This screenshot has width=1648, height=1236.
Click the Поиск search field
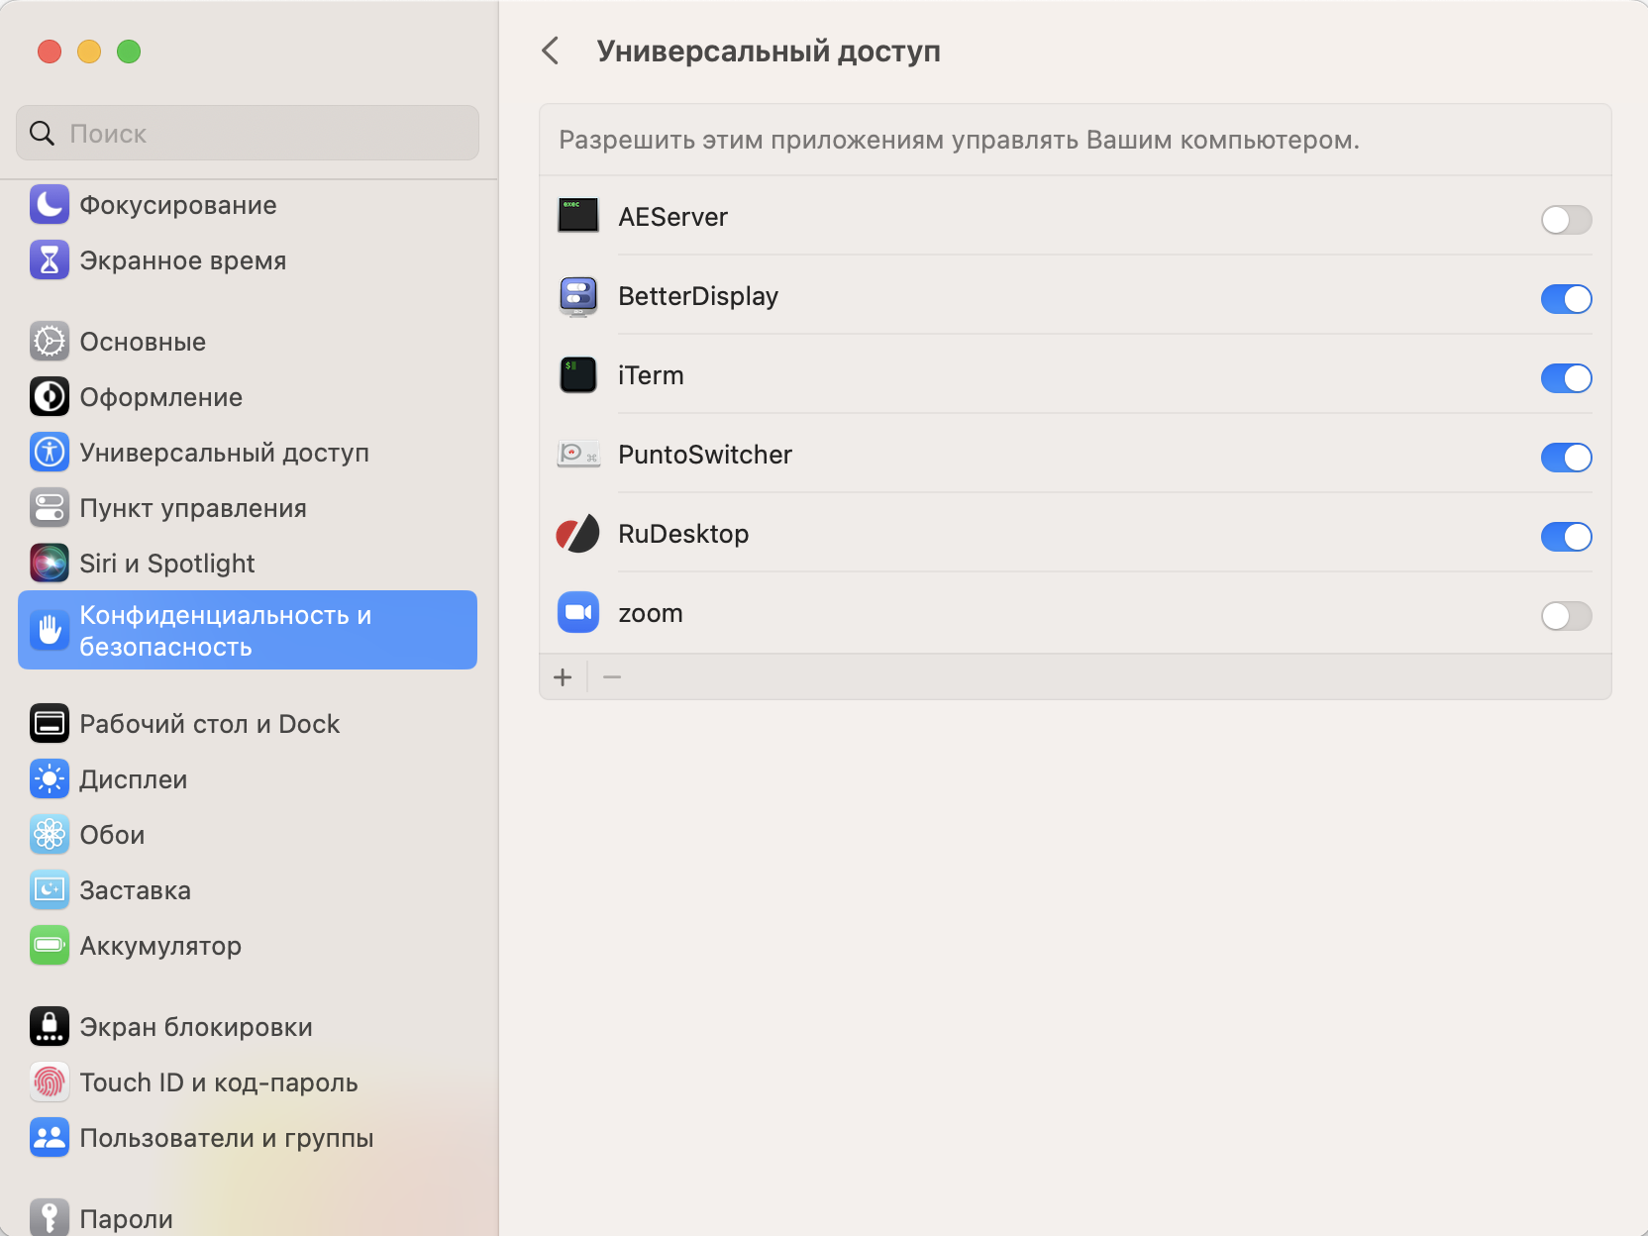tap(248, 134)
